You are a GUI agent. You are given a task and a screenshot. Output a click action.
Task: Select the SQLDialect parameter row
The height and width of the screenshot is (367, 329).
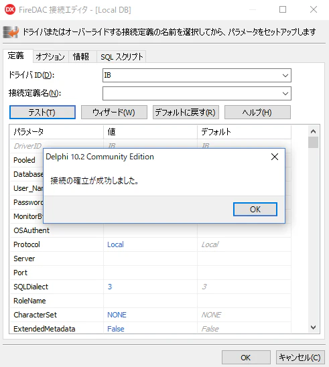point(150,287)
